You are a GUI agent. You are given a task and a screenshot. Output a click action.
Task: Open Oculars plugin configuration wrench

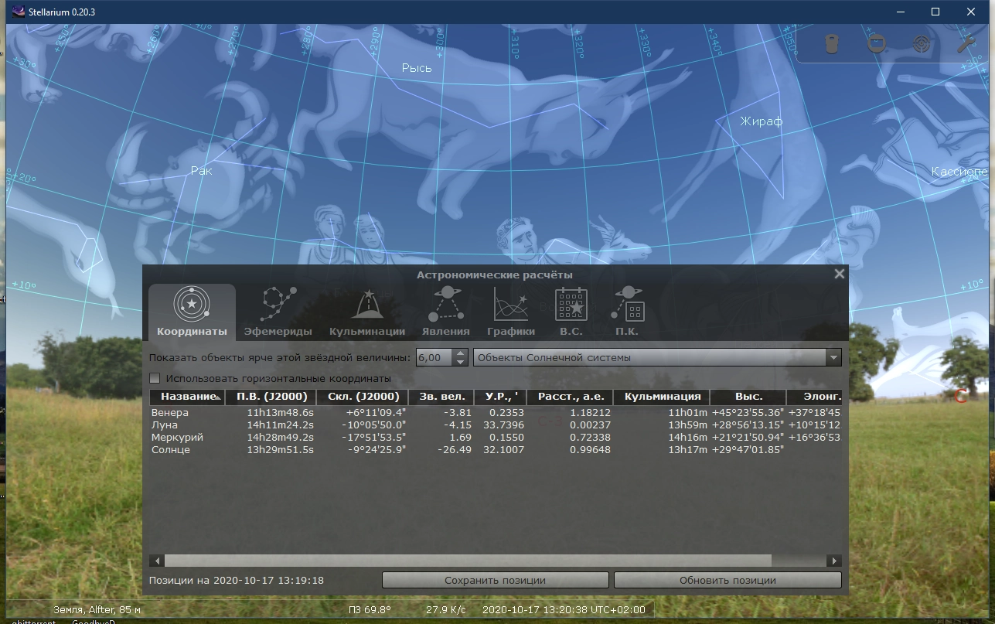pos(965,43)
